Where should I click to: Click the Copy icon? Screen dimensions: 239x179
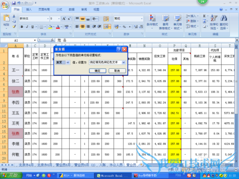click(x=14, y=21)
